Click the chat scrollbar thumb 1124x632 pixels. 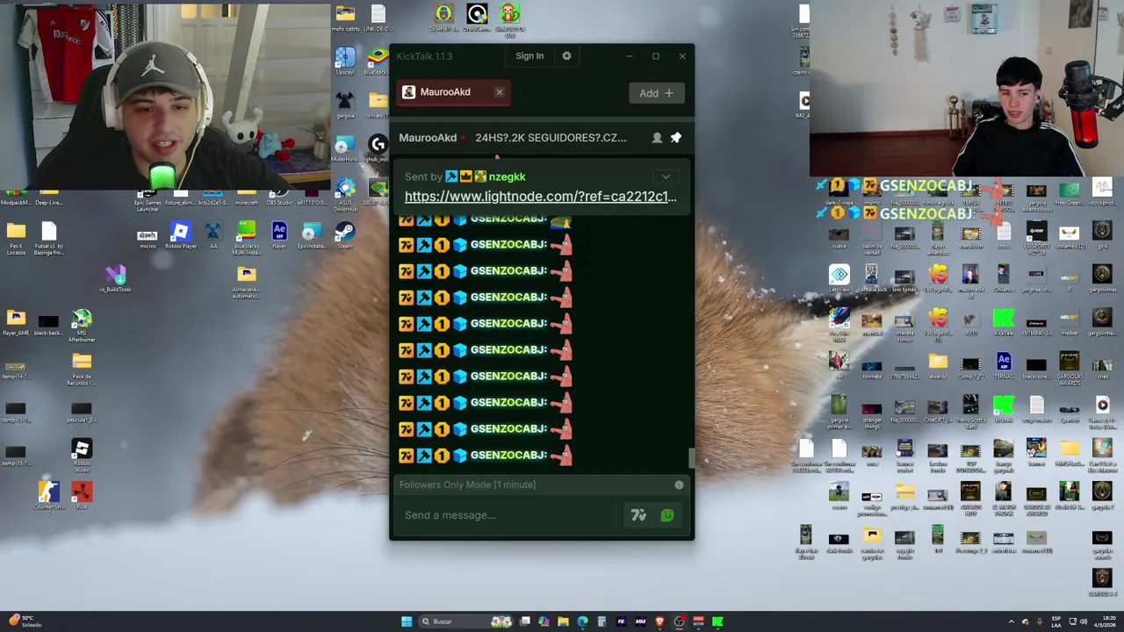click(691, 457)
